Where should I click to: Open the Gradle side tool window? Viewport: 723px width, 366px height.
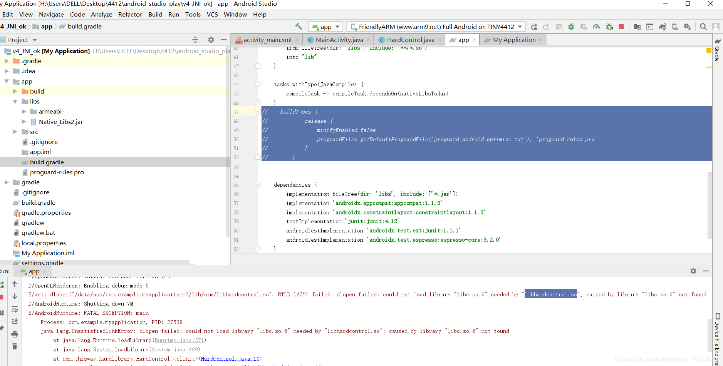point(717,50)
